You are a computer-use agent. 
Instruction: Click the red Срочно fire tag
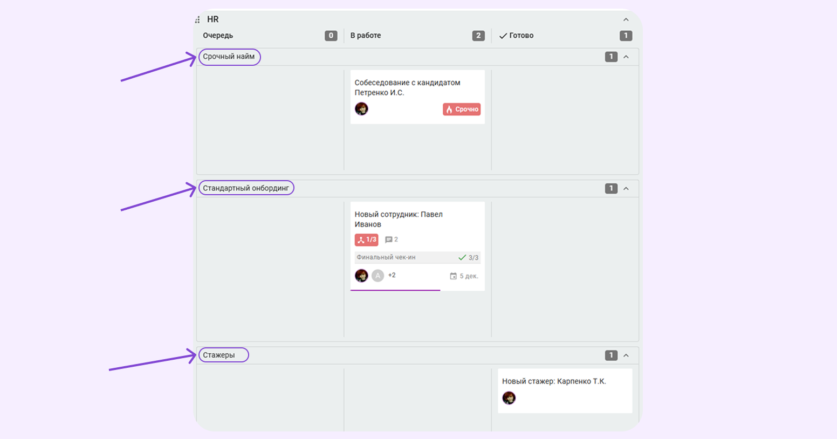pos(462,109)
